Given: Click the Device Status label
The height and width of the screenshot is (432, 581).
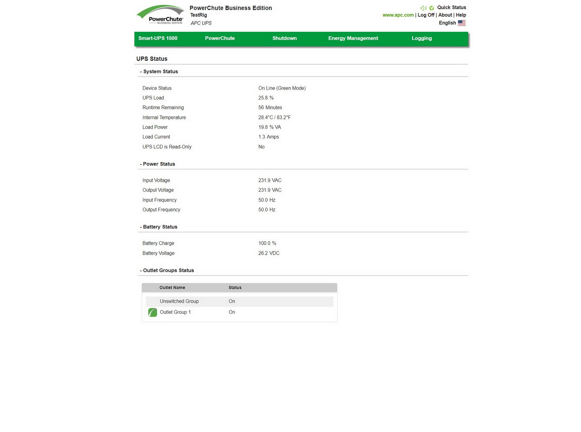Looking at the screenshot, I should 157,88.
